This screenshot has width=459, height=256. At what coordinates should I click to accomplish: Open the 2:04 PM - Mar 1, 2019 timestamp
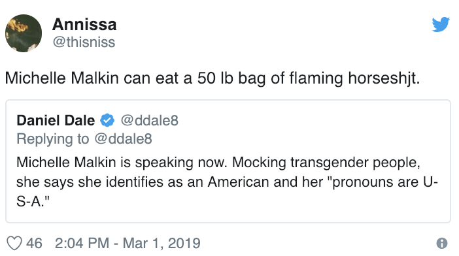[x=127, y=243]
